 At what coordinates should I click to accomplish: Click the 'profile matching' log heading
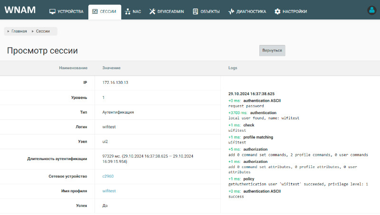[258, 137]
